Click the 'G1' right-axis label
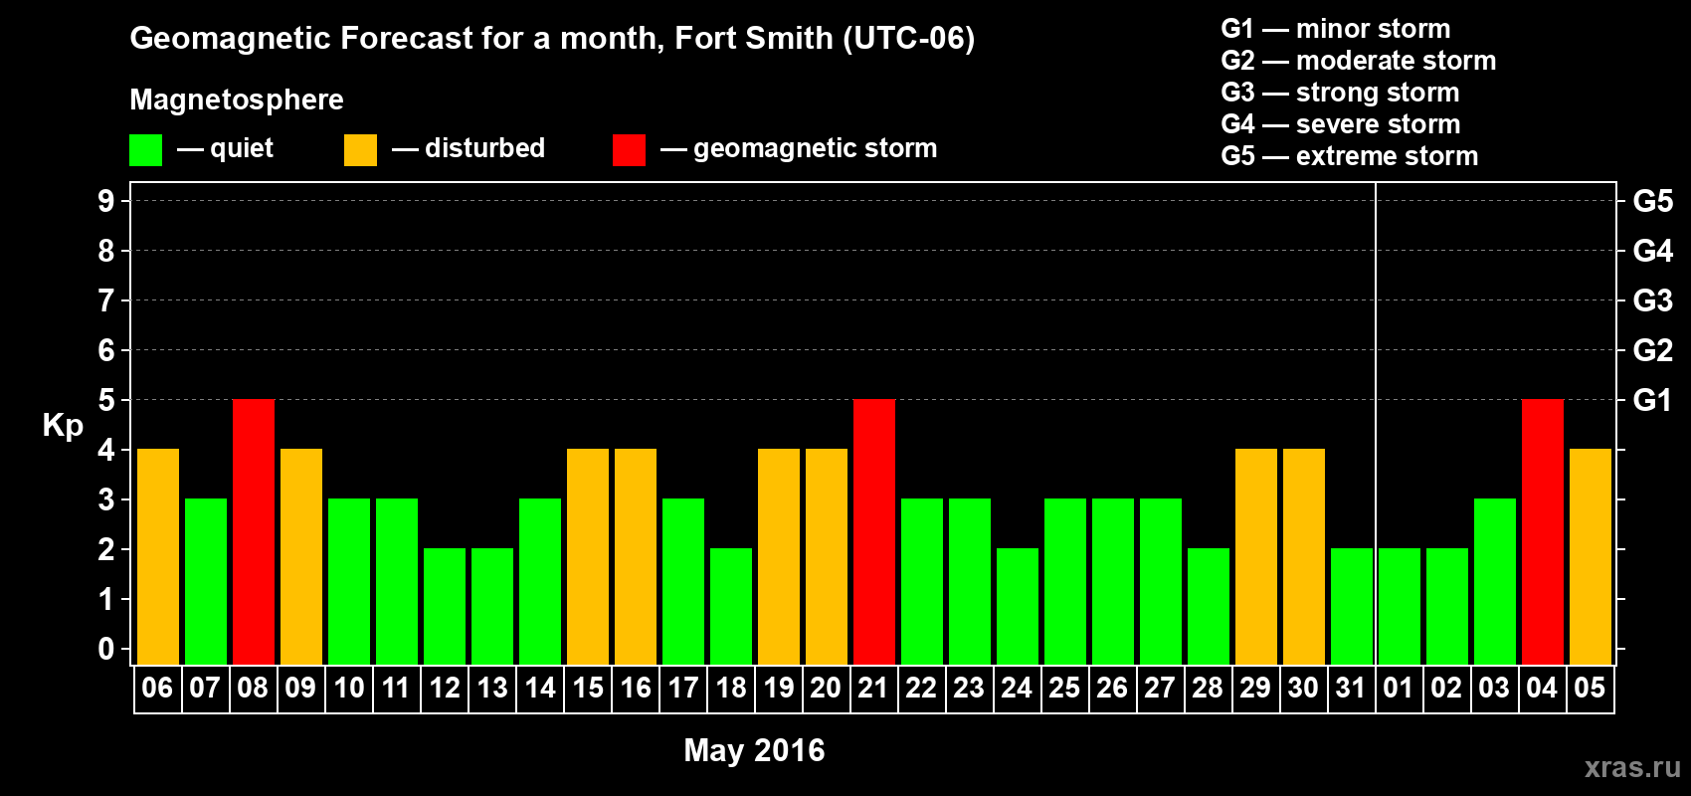This screenshot has height=796, width=1691. [1653, 400]
